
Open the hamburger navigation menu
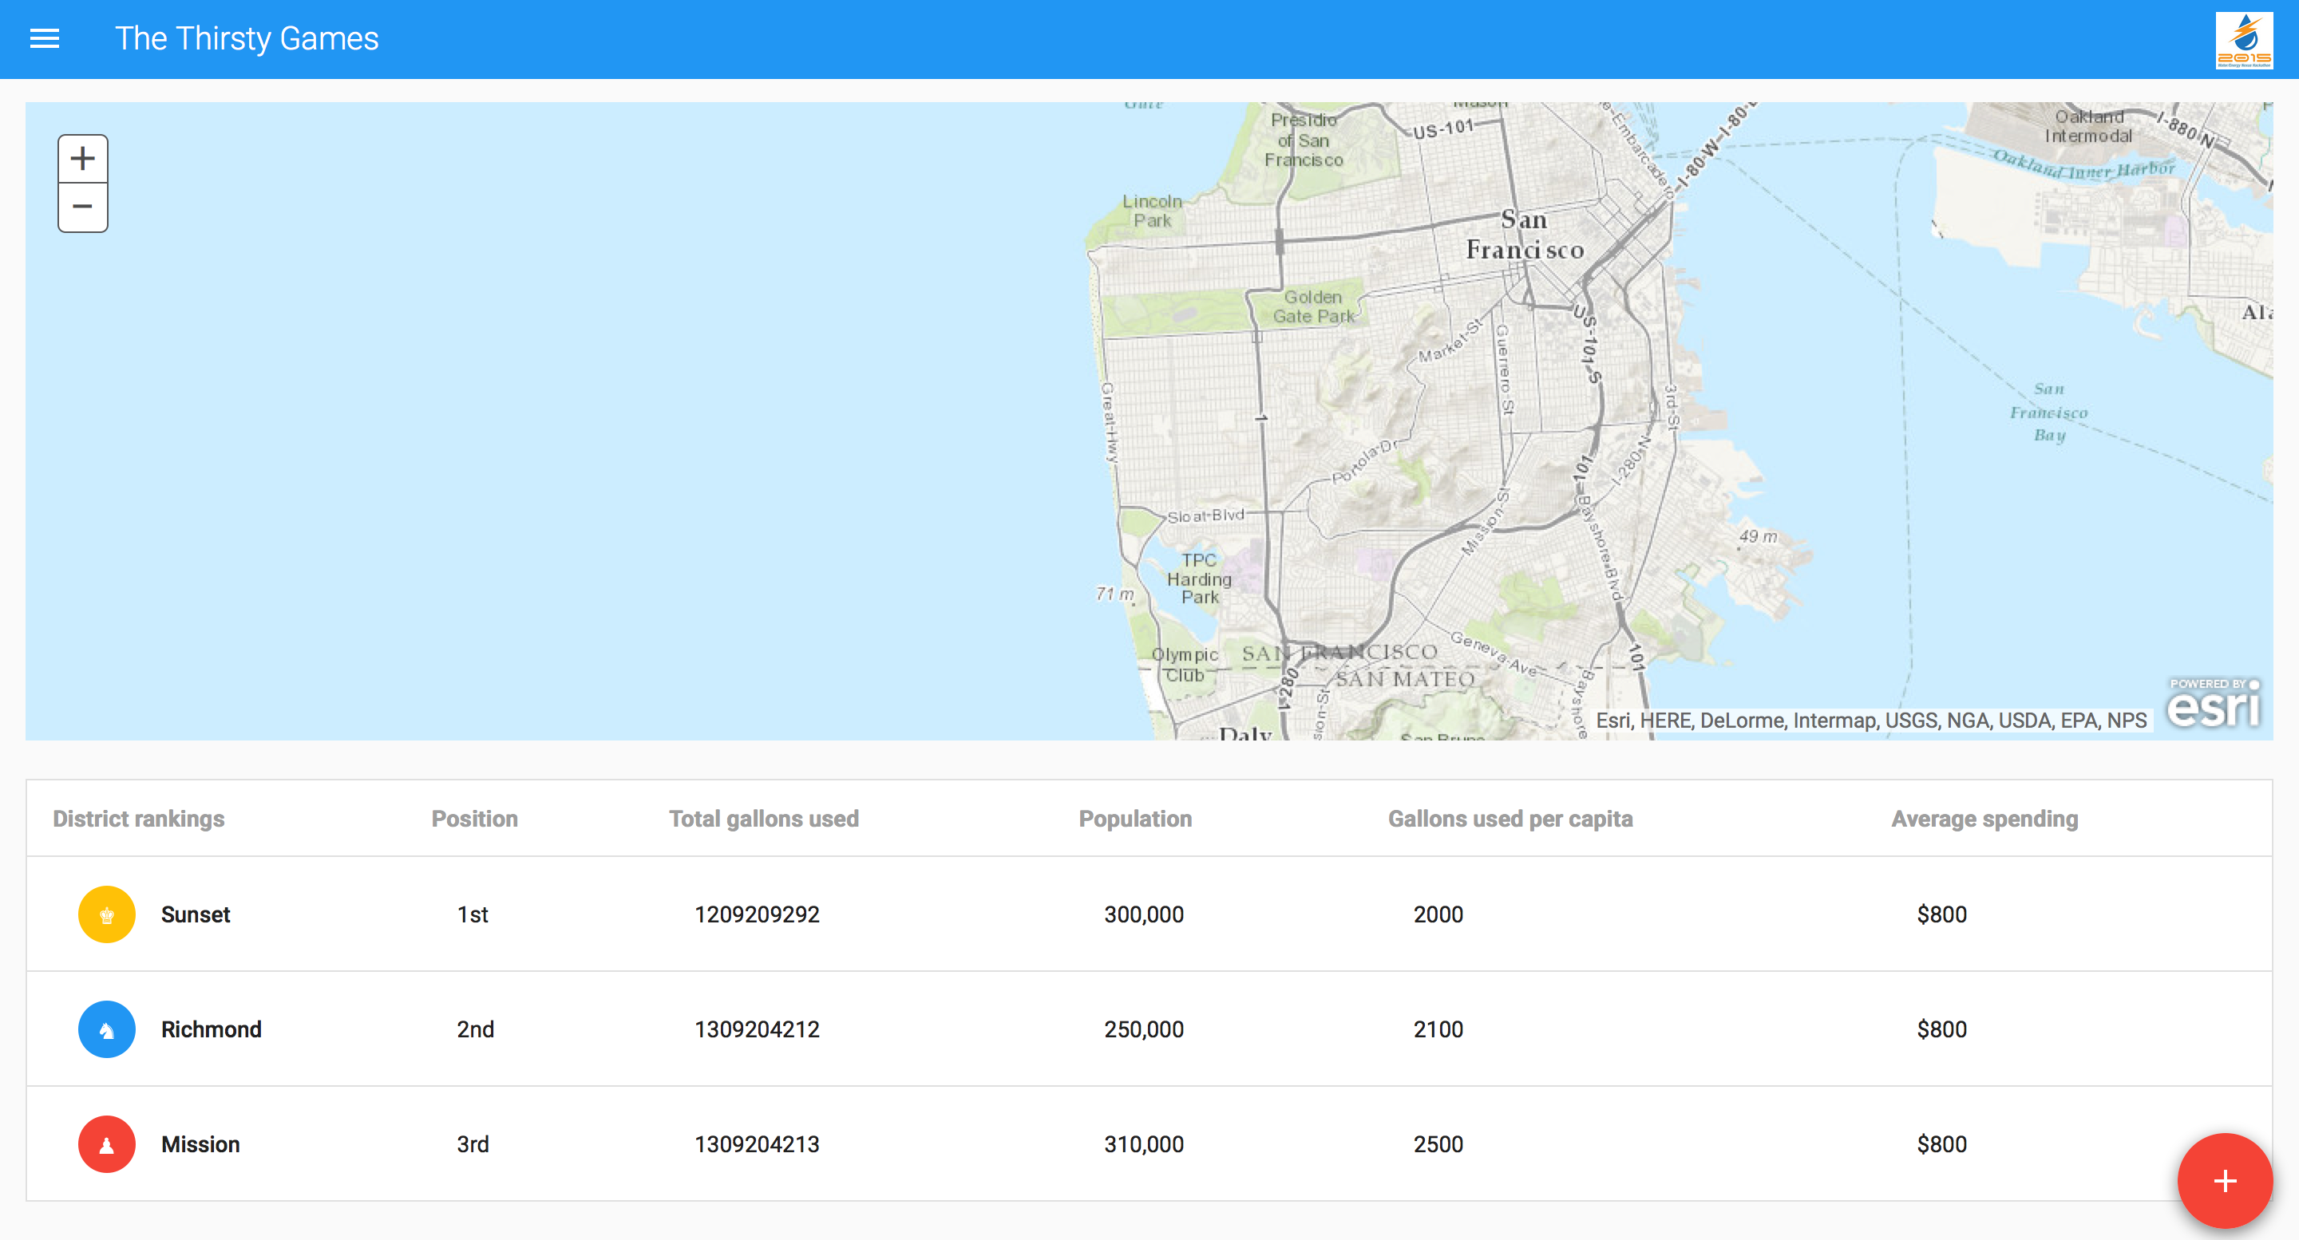[45, 38]
